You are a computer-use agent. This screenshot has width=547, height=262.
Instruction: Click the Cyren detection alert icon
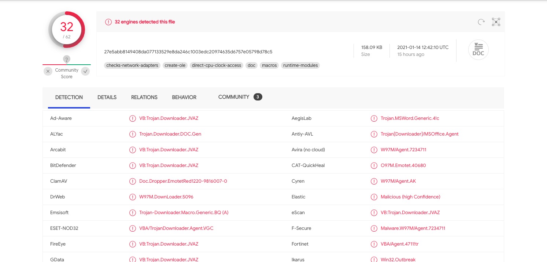[374, 181]
